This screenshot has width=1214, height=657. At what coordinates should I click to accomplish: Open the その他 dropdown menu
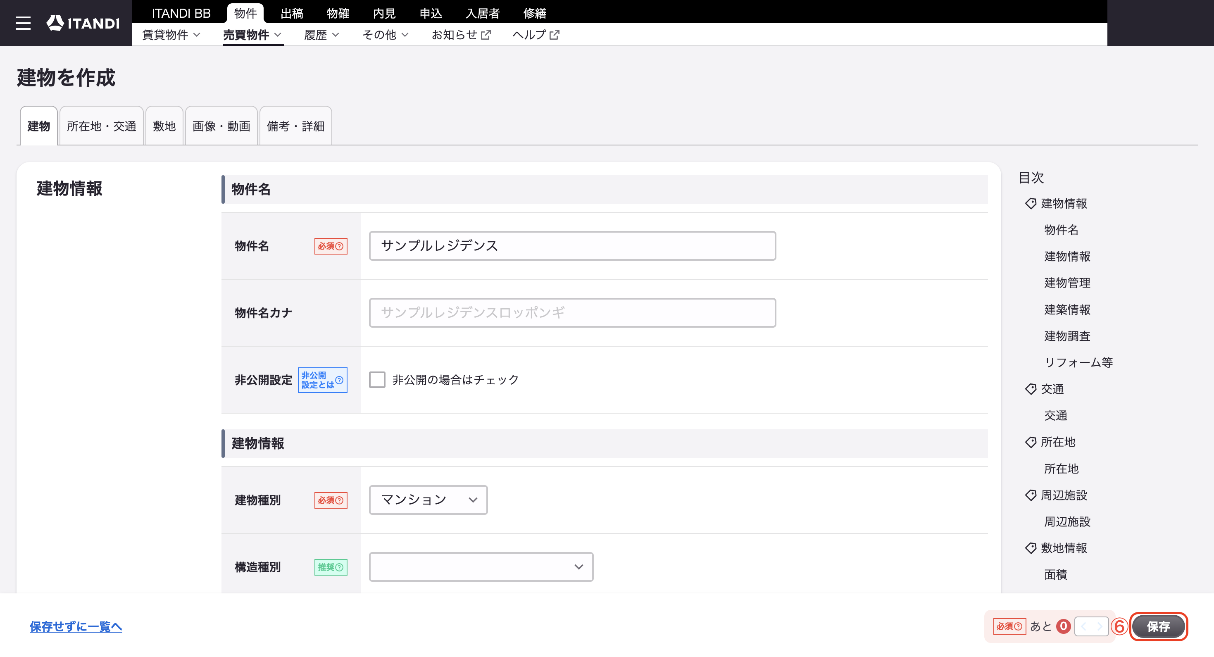click(385, 35)
